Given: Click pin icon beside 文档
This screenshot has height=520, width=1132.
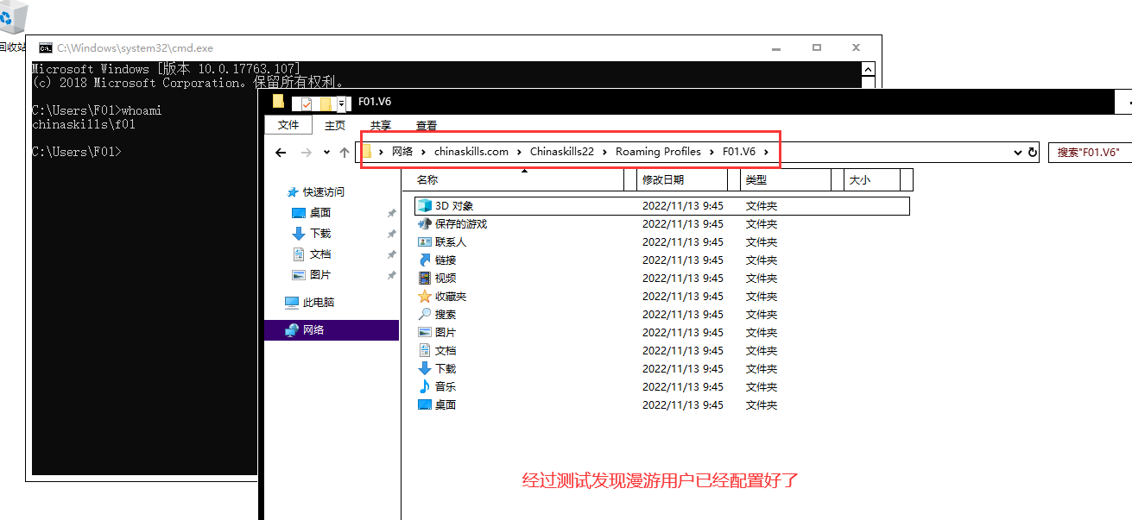Looking at the screenshot, I should [391, 254].
